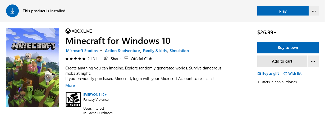Click the In-Game Purchases text

coord(98,113)
